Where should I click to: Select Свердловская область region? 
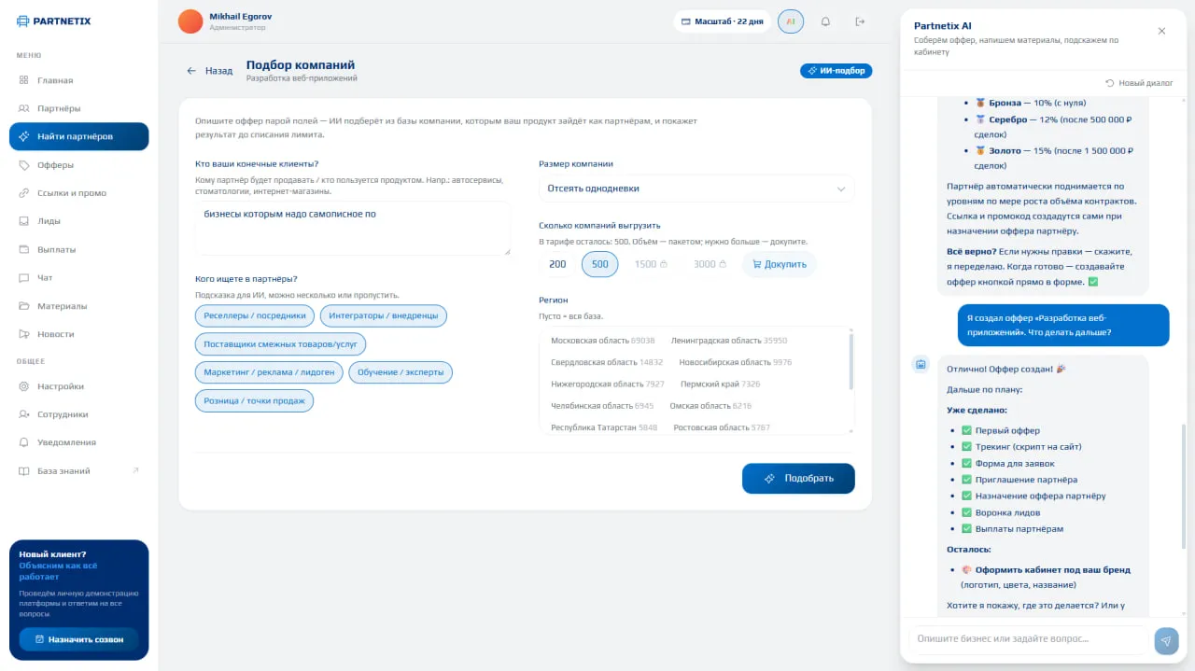point(607,362)
